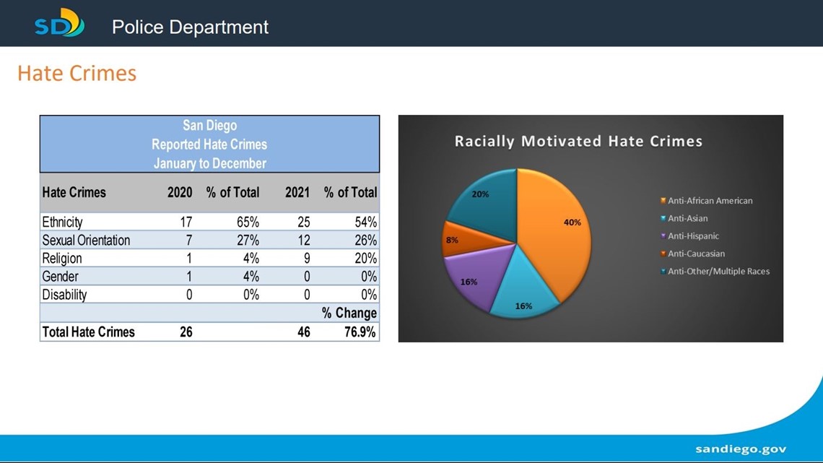Click the % Change label
823x463 pixels.
(x=349, y=313)
